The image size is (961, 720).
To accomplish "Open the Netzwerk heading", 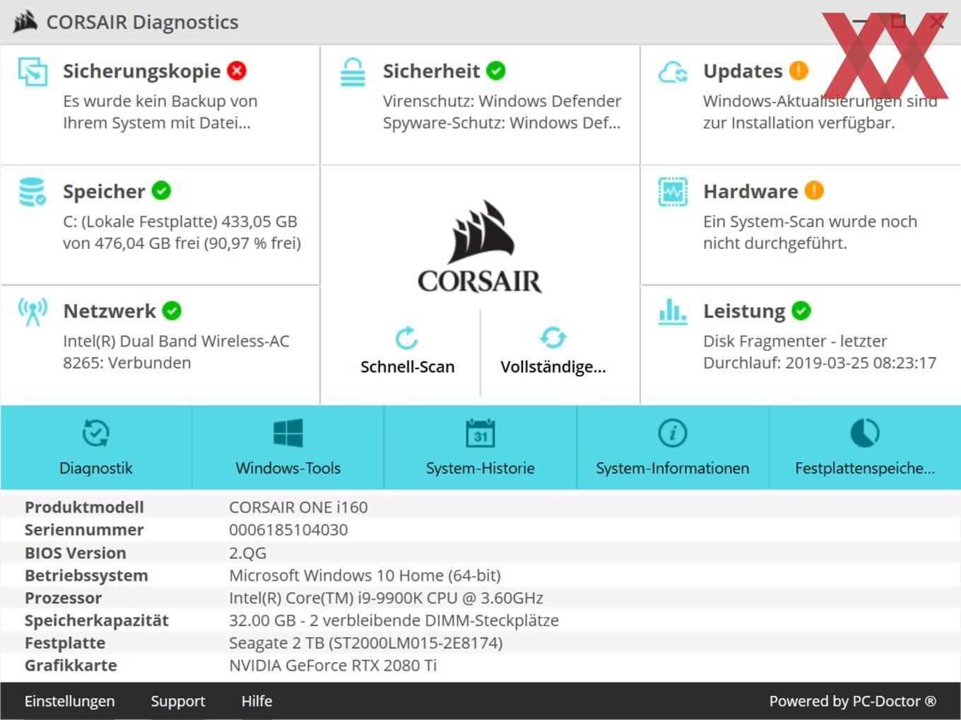I will point(110,311).
